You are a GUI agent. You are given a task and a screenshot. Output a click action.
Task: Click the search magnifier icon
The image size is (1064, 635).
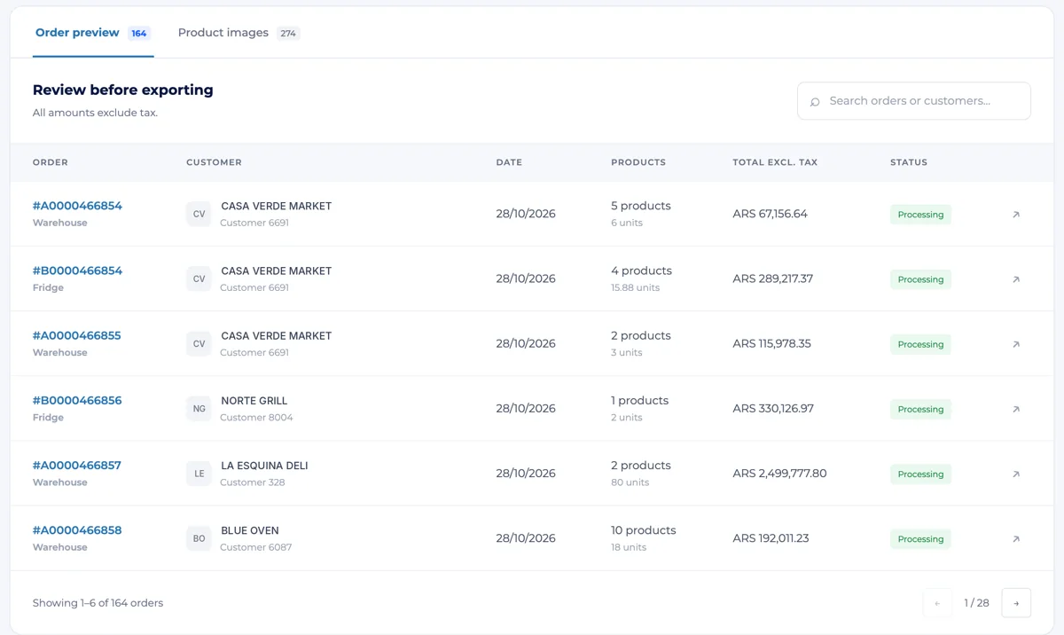coord(815,102)
